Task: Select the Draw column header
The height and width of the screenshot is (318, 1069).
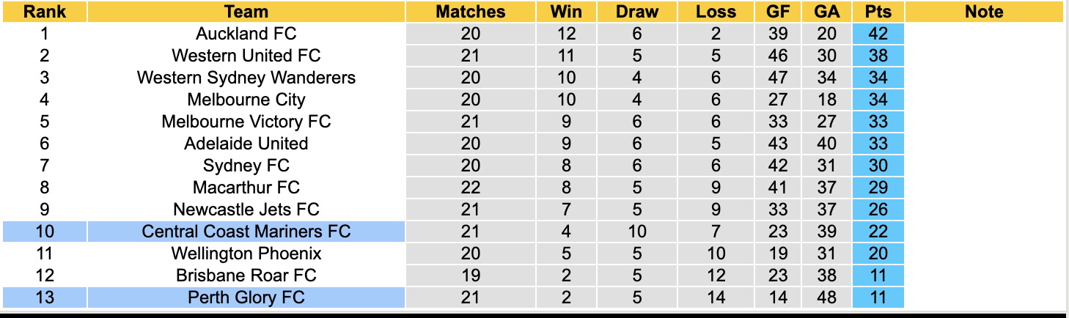Action: (x=636, y=12)
